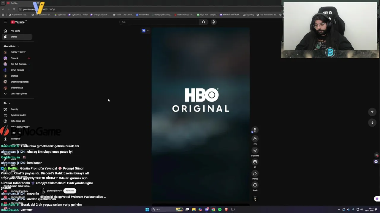Open the PqueeN subscription channel
The width and height of the screenshot is (380, 213).
pyautogui.click(x=17, y=58)
